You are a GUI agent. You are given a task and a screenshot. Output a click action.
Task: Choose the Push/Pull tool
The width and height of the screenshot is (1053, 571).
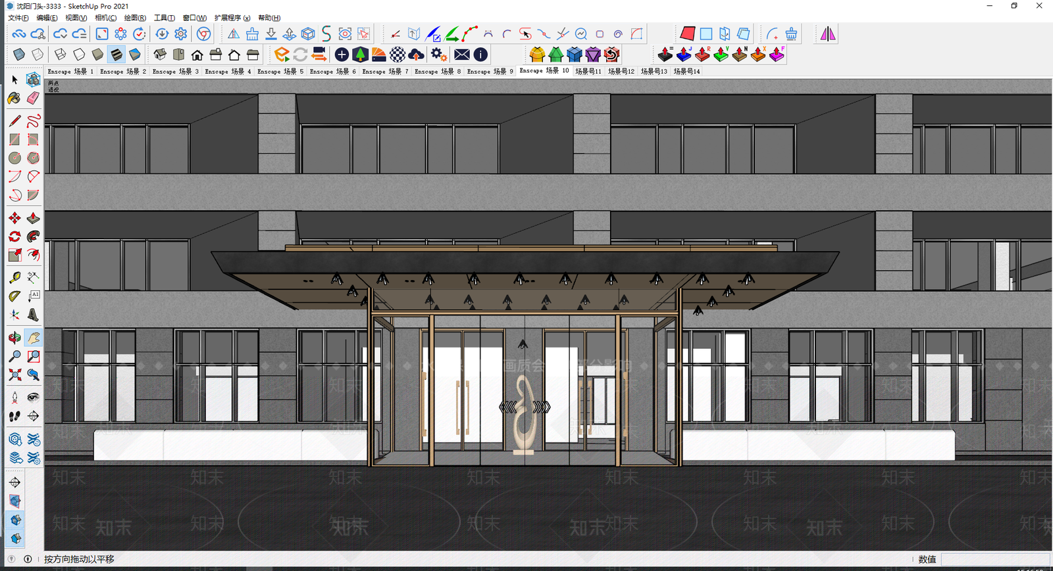tap(33, 217)
